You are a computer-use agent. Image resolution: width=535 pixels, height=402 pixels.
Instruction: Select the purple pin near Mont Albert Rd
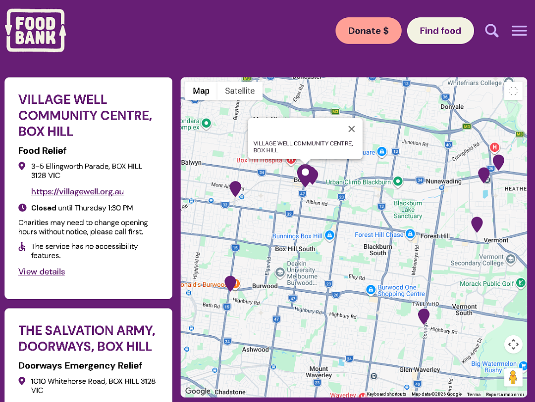click(235, 188)
